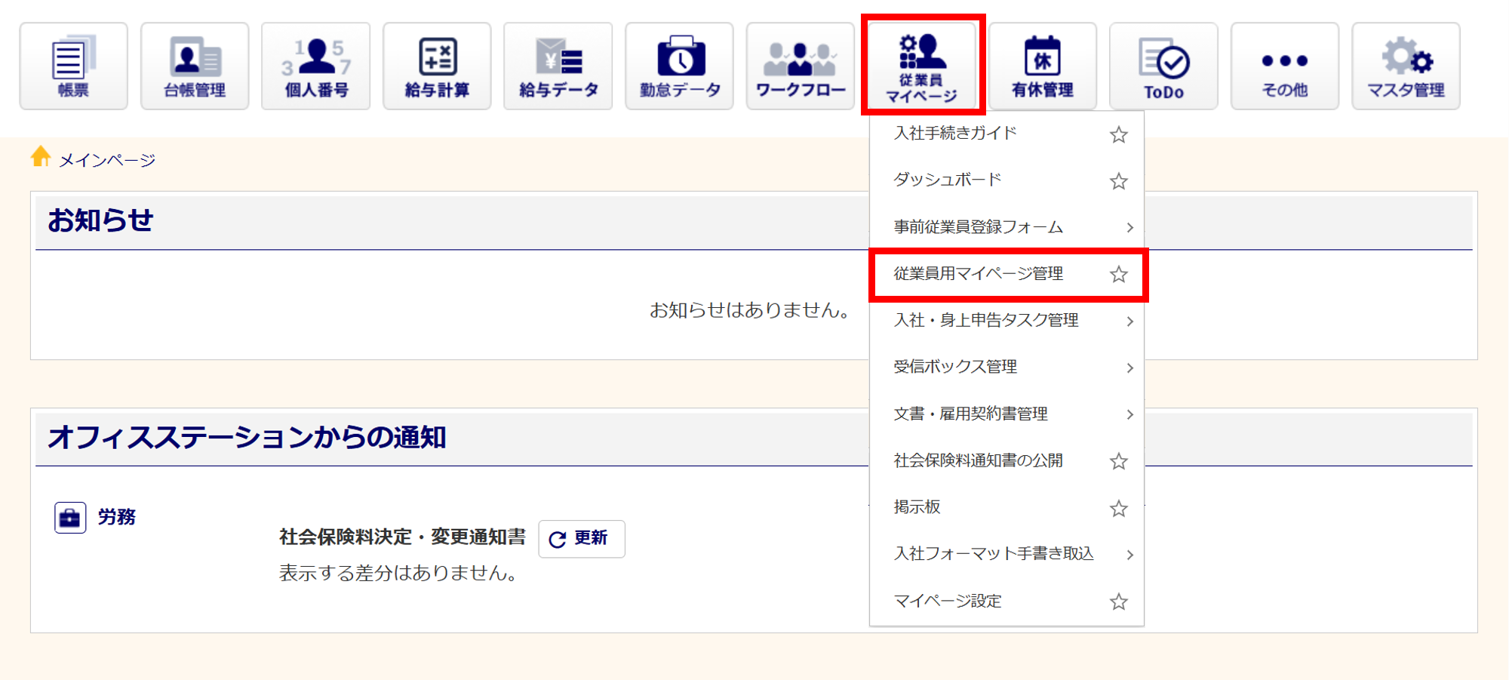Image resolution: width=1509 pixels, height=680 pixels.
Task: Toggle the star beside 掲示板
Action: 1119,508
